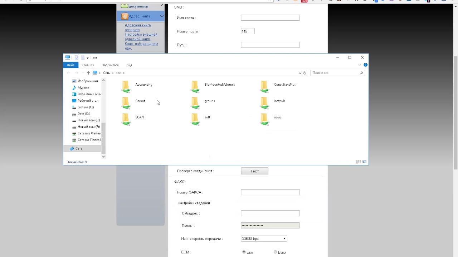Switch to large icons view
This screenshot has height=257, width=458.
click(364, 162)
